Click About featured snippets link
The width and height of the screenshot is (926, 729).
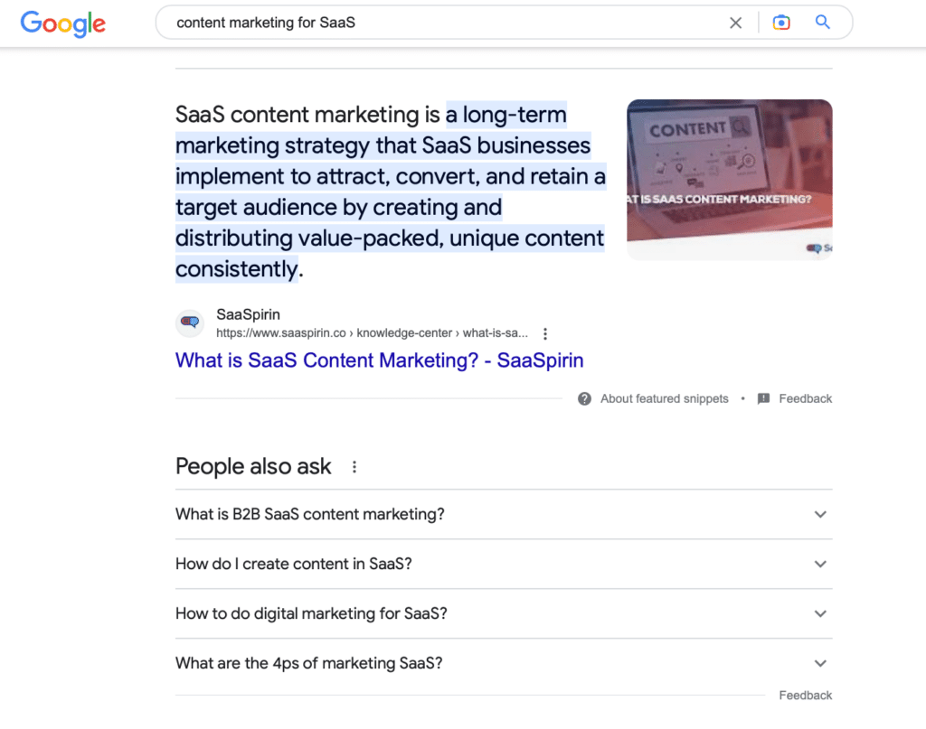tap(665, 398)
